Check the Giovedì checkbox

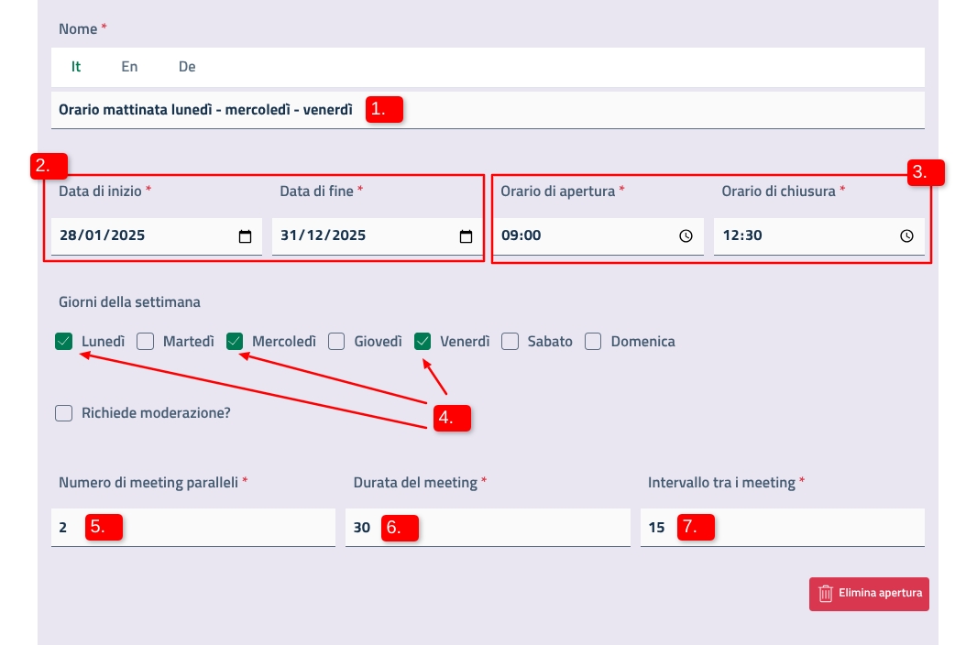[336, 342]
